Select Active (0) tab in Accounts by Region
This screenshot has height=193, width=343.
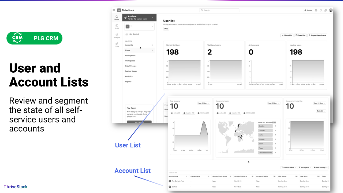221,113
